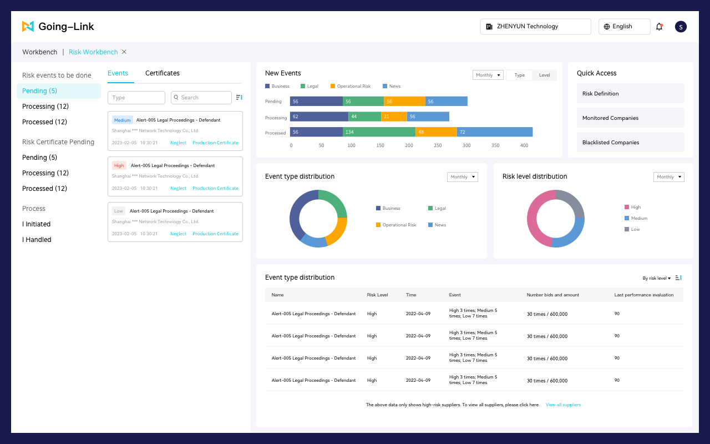Expand the Monthly dropdown for Risk level distribution
Image resolution: width=710 pixels, height=444 pixels.
click(668, 177)
